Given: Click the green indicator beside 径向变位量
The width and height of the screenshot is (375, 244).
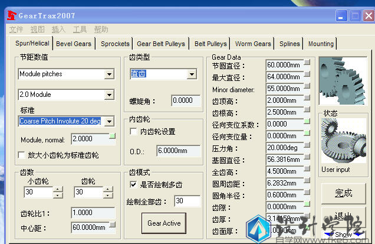Looking at the screenshot, I should 307,136.
